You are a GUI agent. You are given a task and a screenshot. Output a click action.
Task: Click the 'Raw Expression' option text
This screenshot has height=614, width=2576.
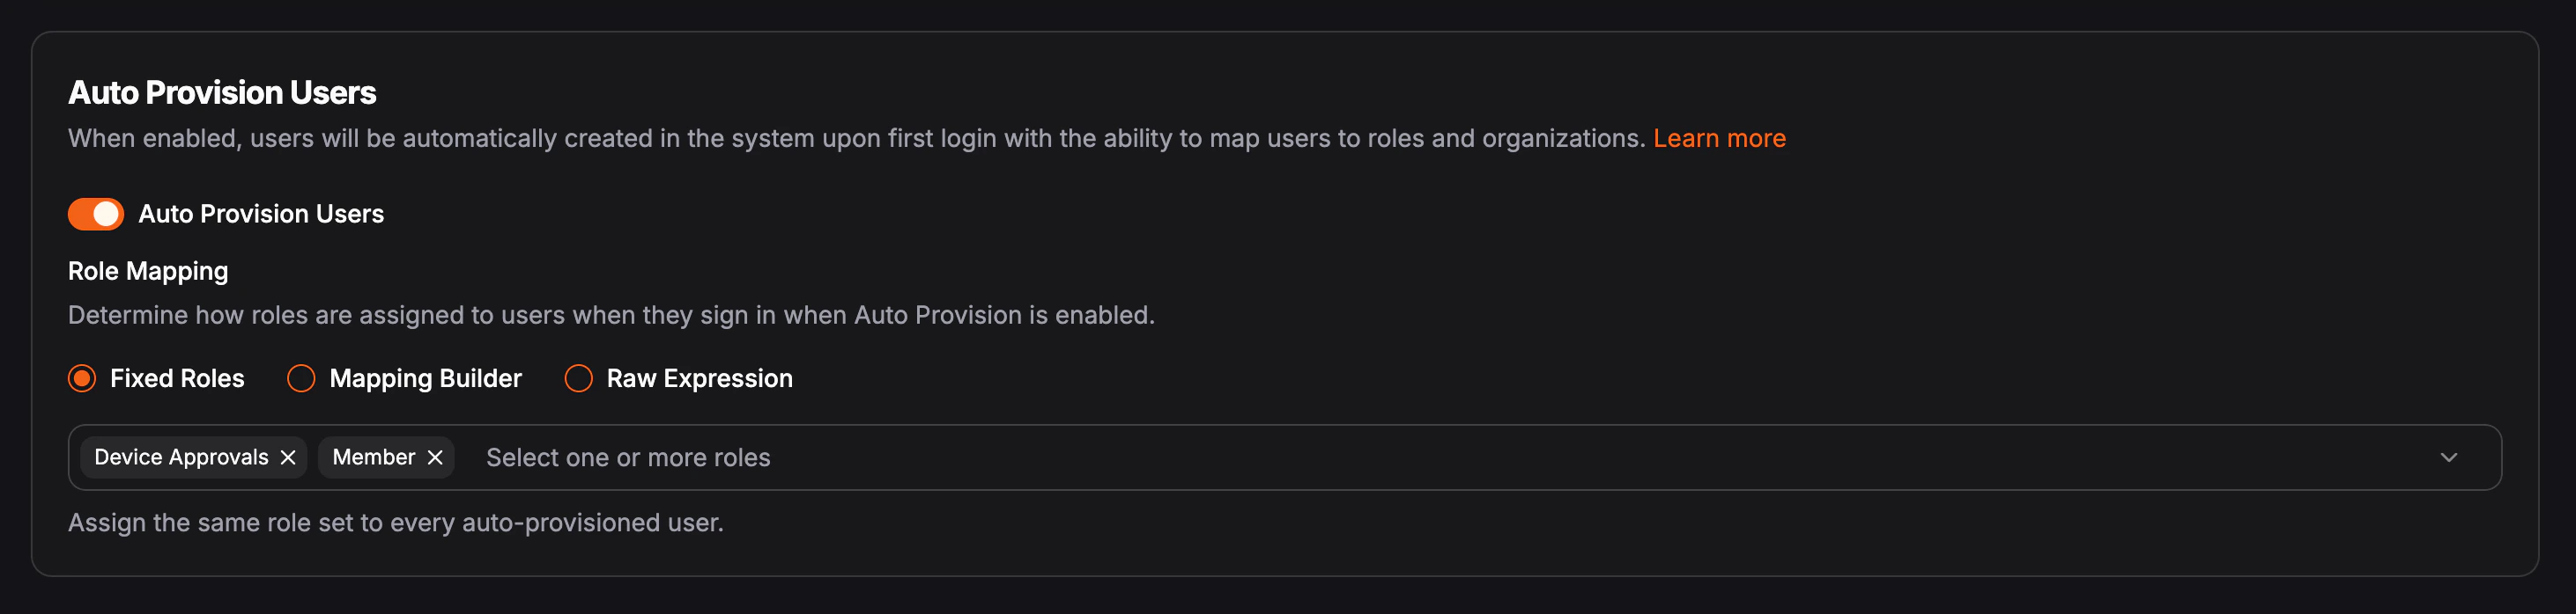tap(699, 378)
